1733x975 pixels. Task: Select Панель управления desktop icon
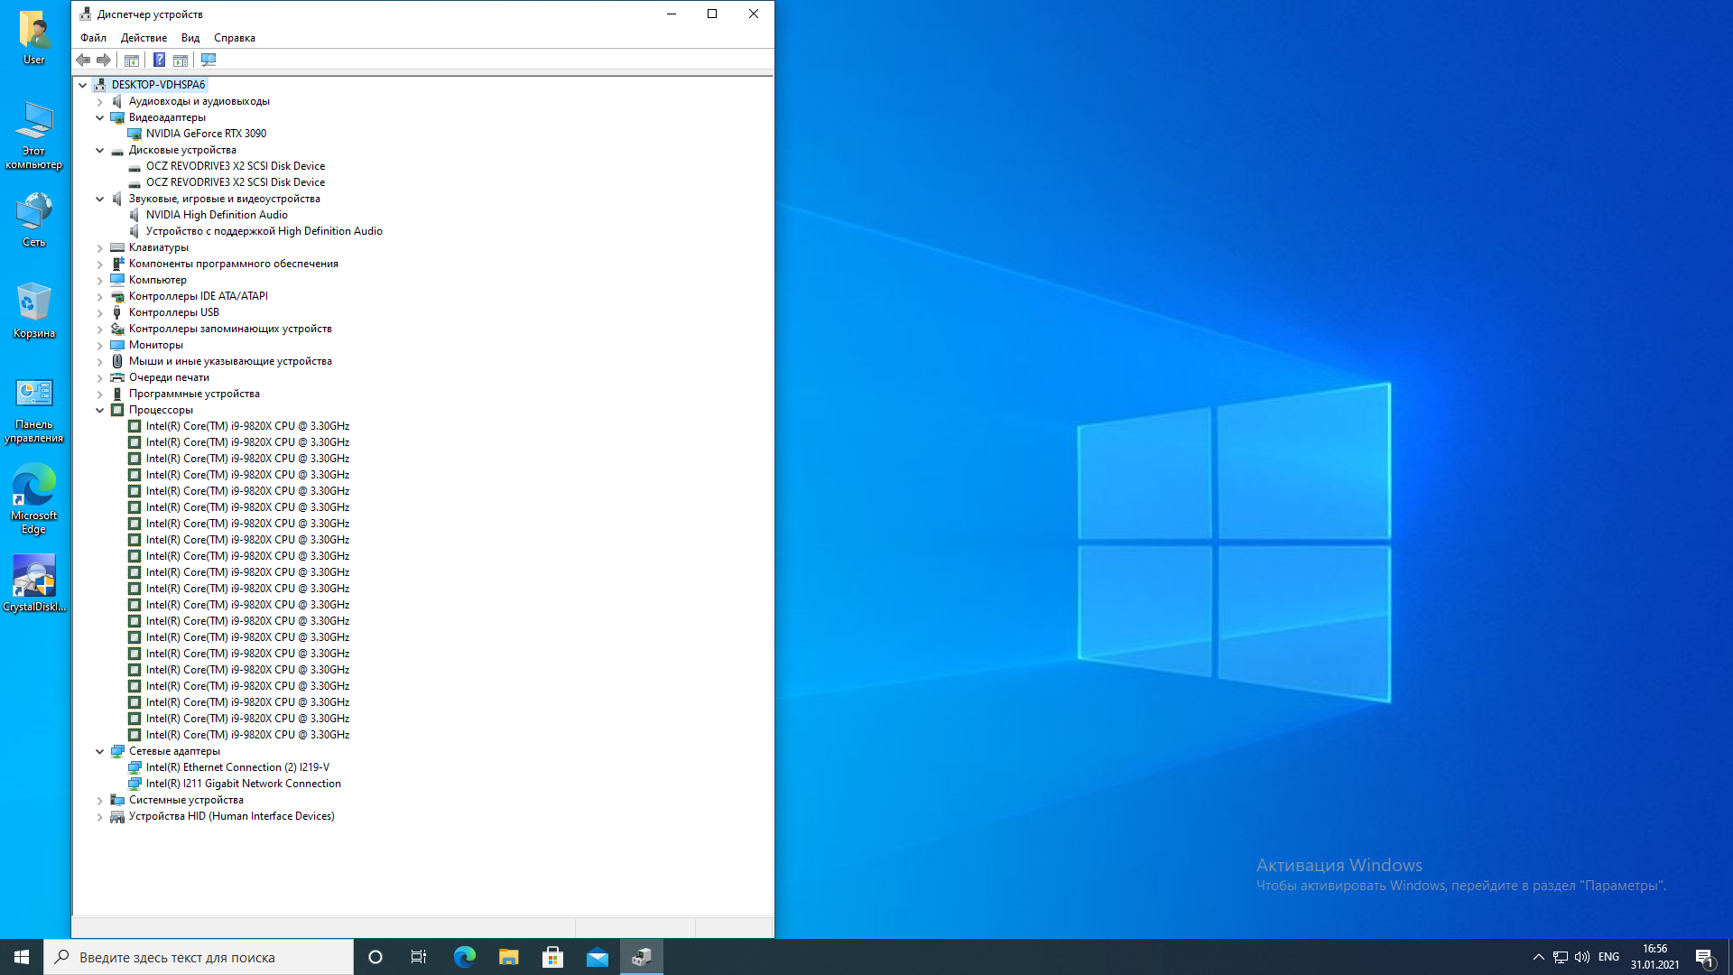34,411
